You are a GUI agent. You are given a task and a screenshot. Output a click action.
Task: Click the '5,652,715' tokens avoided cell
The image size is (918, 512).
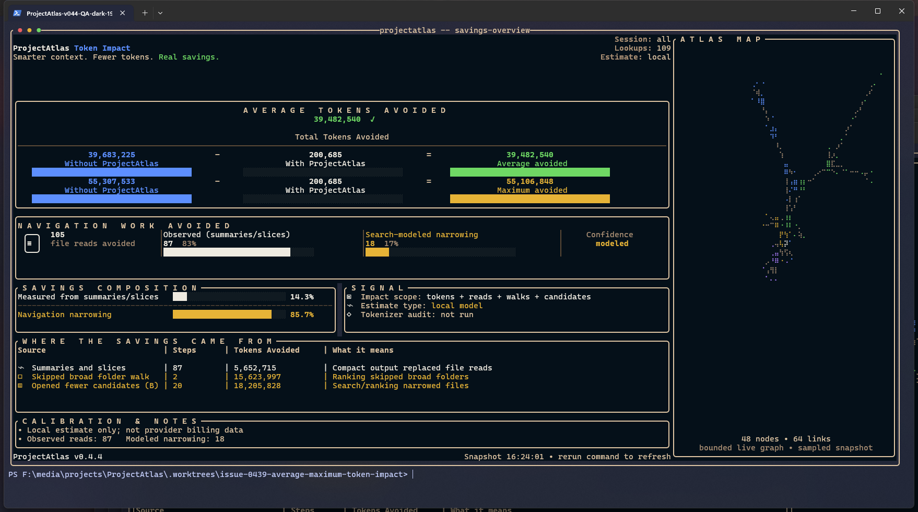[x=255, y=368]
